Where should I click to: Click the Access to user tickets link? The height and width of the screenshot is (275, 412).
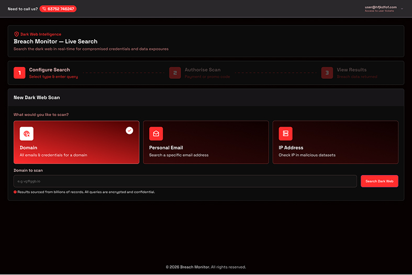point(379,11)
